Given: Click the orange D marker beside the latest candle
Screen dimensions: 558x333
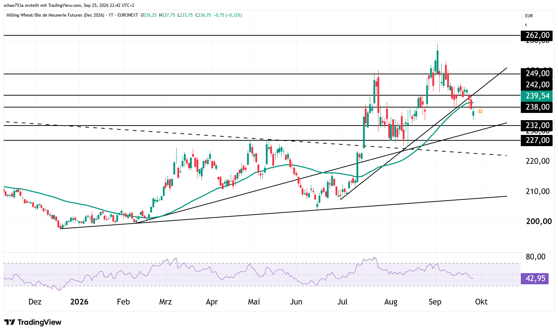Looking at the screenshot, I should [480, 111].
